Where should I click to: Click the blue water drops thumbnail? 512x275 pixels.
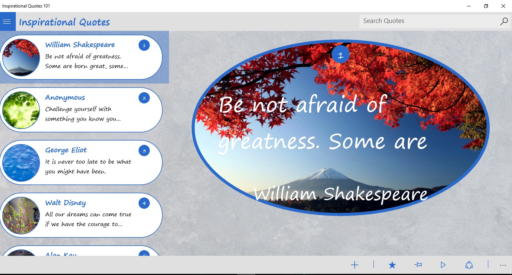(x=21, y=163)
